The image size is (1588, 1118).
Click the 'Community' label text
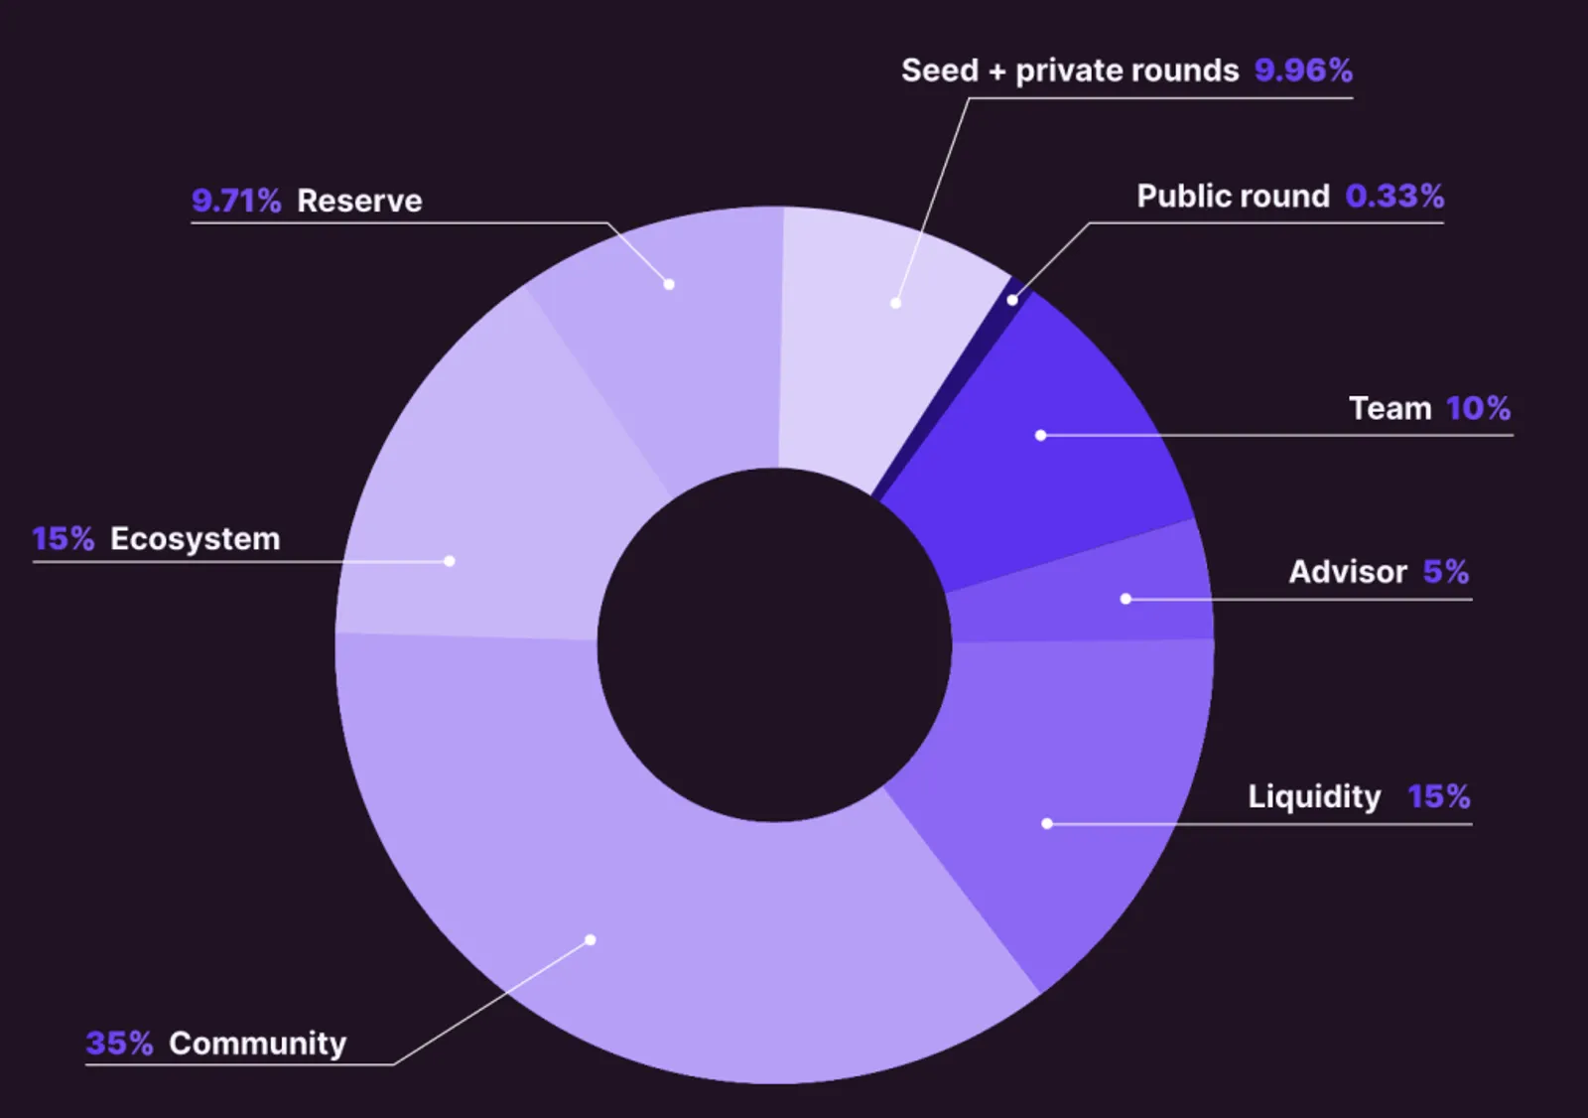coord(258,1044)
